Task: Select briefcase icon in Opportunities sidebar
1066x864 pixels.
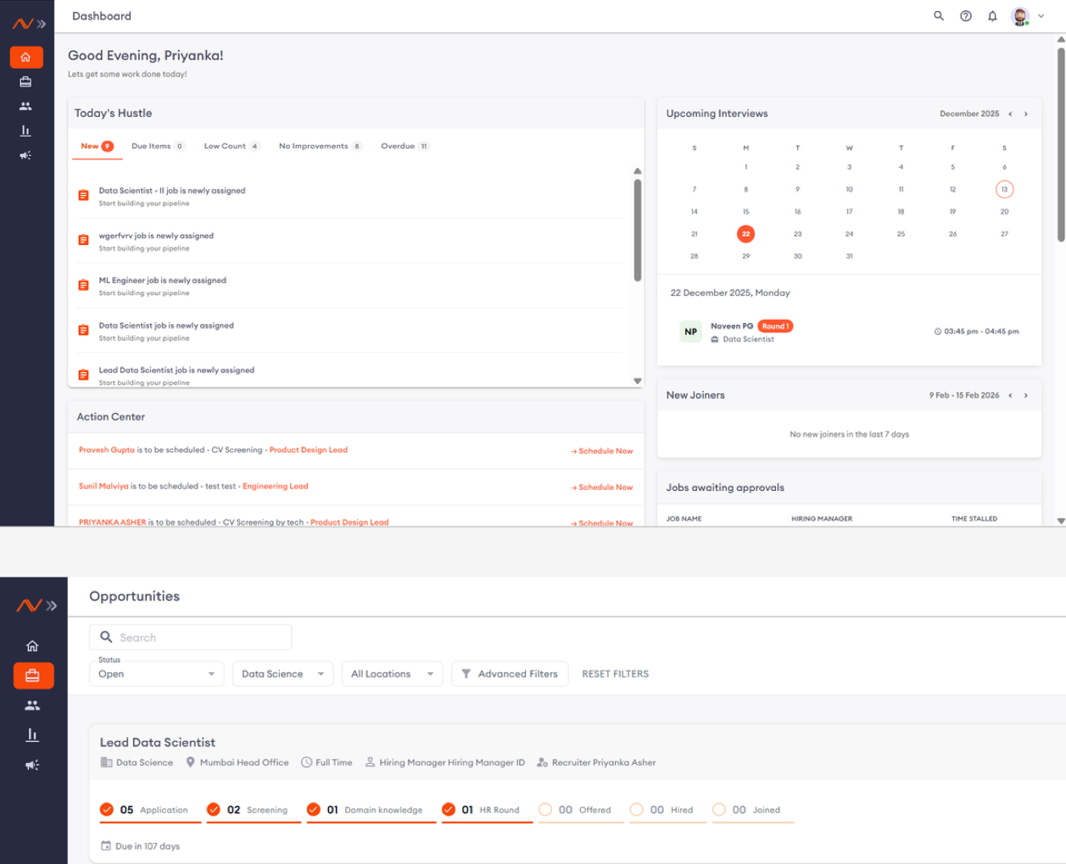Action: coord(33,676)
